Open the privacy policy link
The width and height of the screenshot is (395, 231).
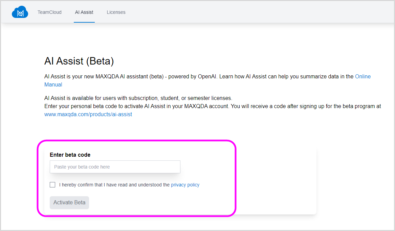coord(185,185)
